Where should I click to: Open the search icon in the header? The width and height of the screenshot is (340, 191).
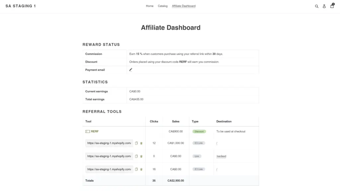(x=316, y=6)
